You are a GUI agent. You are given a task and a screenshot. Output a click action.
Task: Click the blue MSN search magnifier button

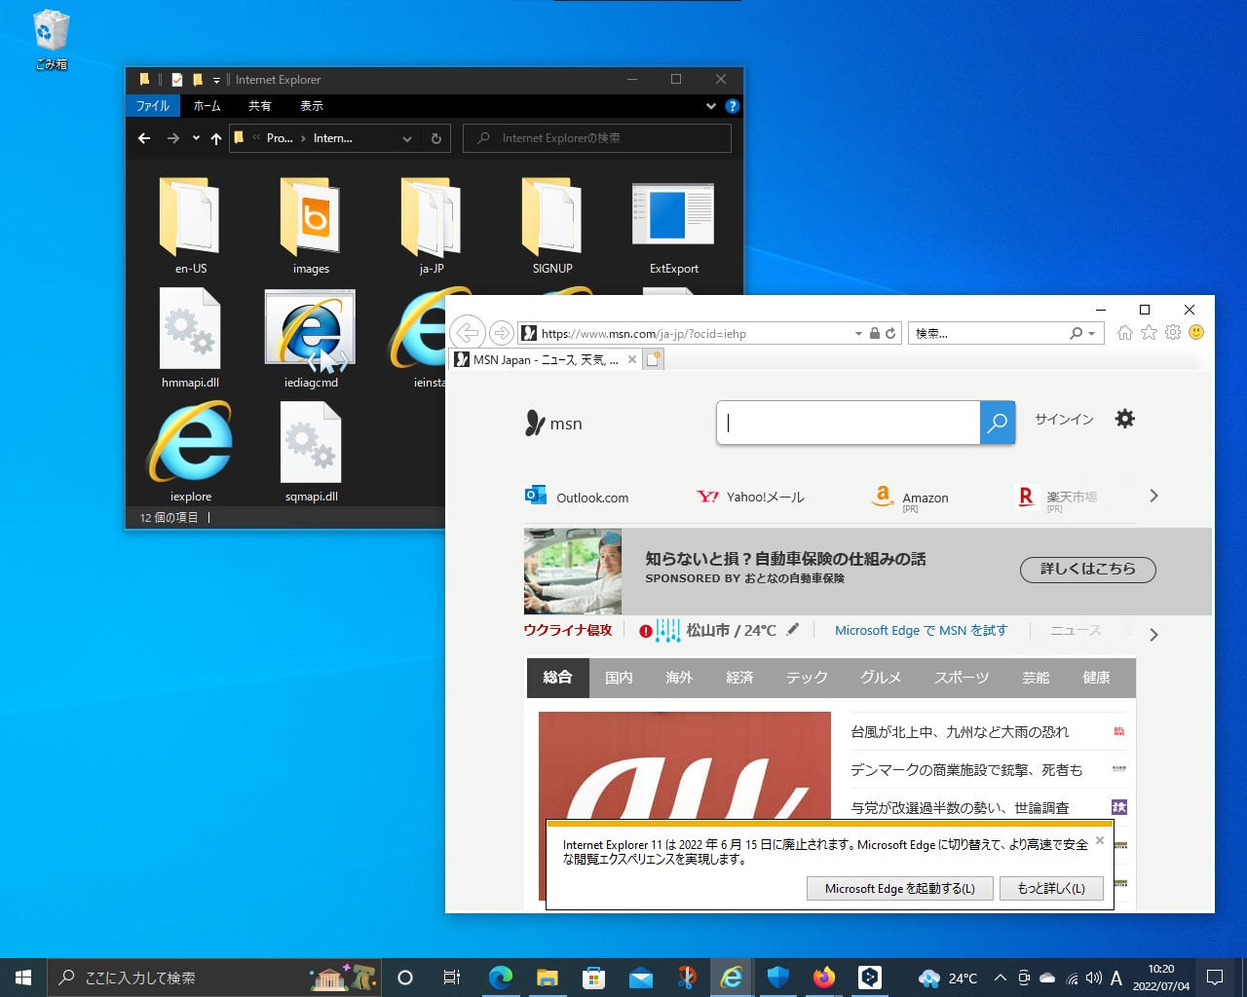coord(997,423)
